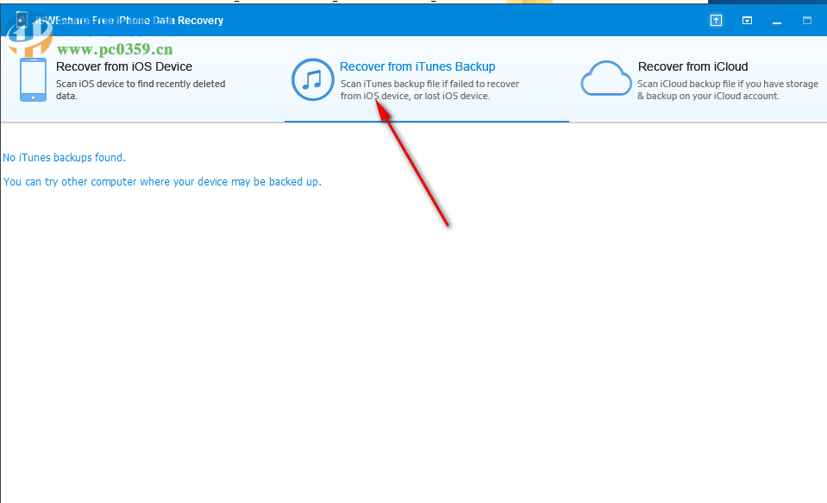Click the IUWEshare Free iPhone Data Recovery title
The image size is (827, 503).
pos(127,20)
